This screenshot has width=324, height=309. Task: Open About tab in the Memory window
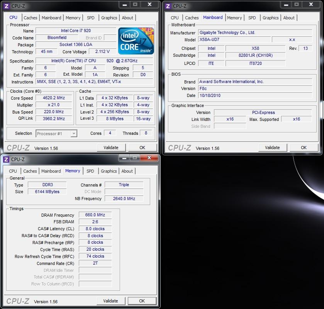coord(127,171)
